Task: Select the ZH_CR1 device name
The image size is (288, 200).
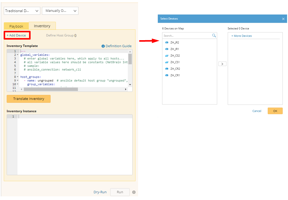Action: point(175,75)
